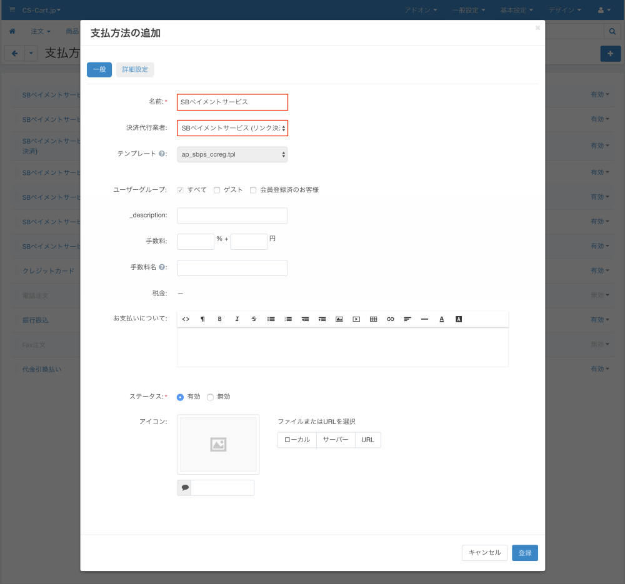Open status dropdown for the 電話注文 row
625x584 pixels.
coord(600,295)
